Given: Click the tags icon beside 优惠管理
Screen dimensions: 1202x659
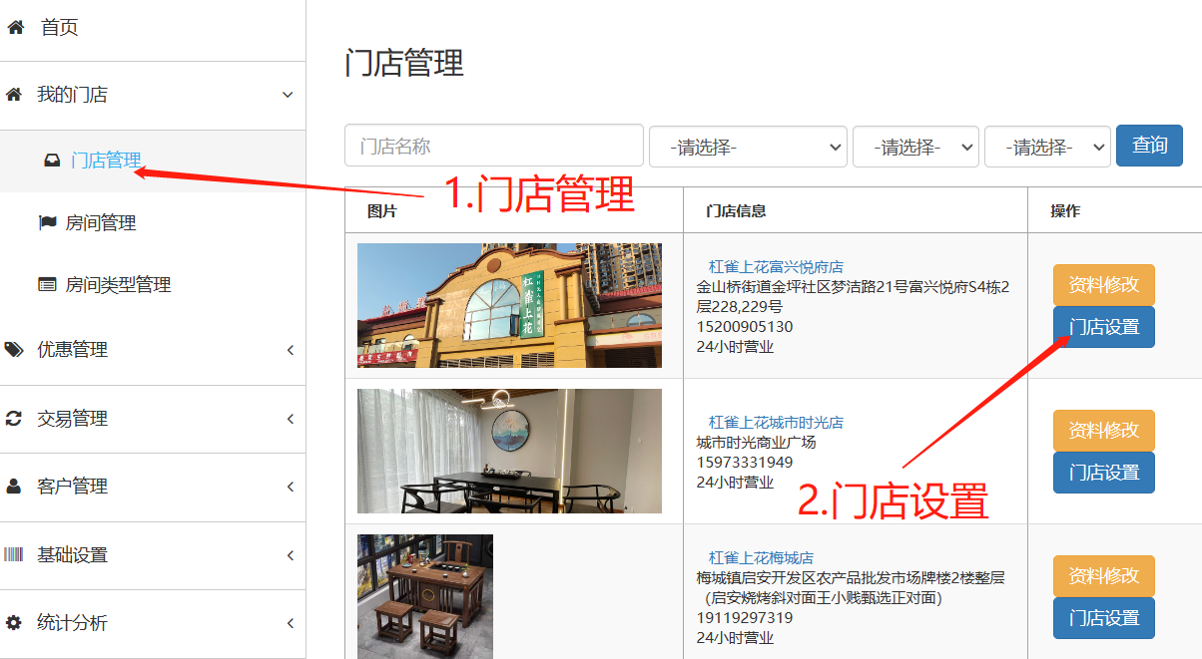Looking at the screenshot, I should 14,350.
